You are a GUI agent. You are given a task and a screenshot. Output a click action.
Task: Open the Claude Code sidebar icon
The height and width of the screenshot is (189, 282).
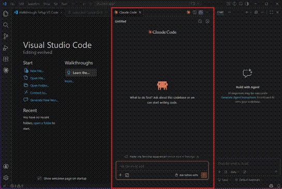(6, 70)
